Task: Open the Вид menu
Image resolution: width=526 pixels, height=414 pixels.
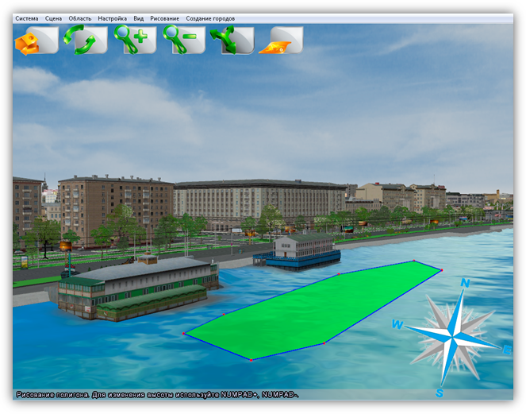Action: [x=139, y=17]
